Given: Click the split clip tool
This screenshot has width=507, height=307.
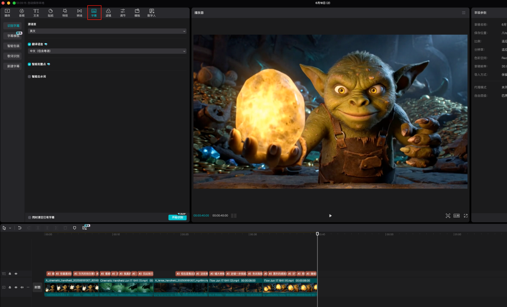Looking at the screenshot, I should pyautogui.click(x=38, y=228).
